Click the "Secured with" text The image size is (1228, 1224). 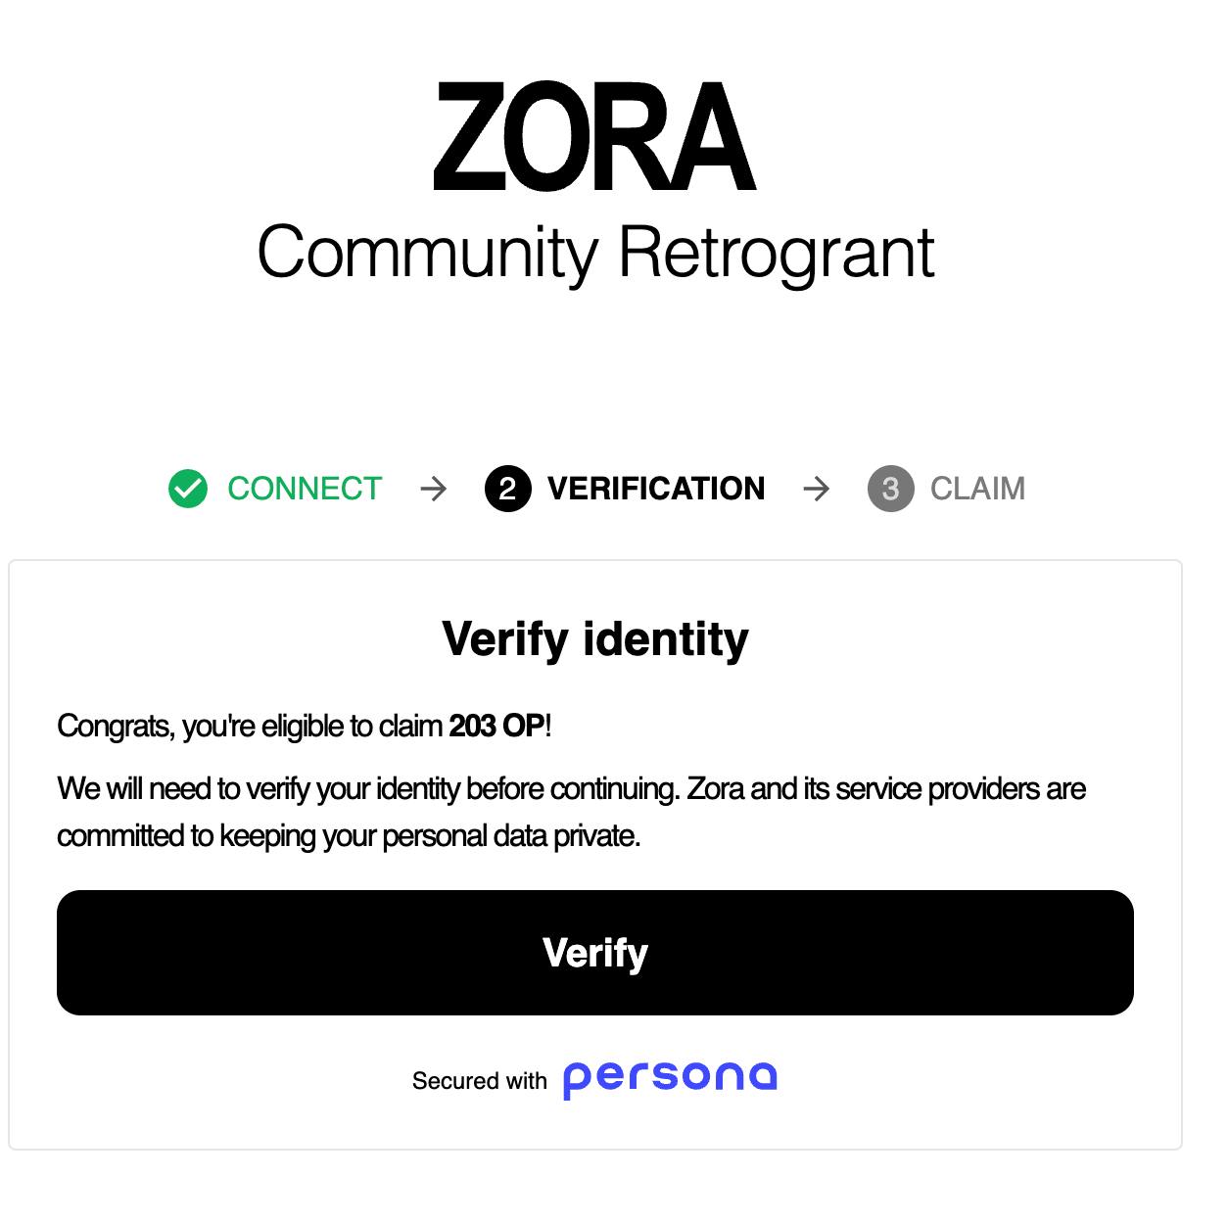pos(479,1081)
